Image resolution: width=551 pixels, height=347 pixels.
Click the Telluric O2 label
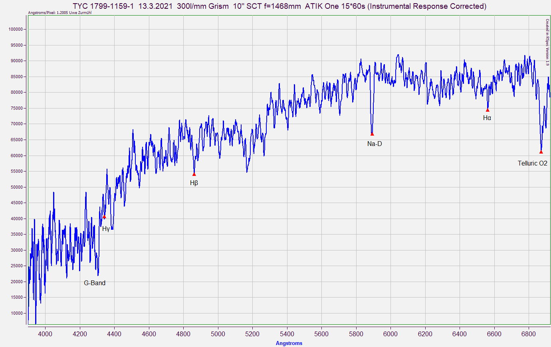[x=532, y=163]
